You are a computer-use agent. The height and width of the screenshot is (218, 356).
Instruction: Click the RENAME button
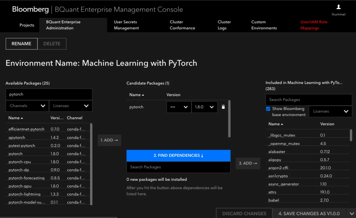point(21,44)
